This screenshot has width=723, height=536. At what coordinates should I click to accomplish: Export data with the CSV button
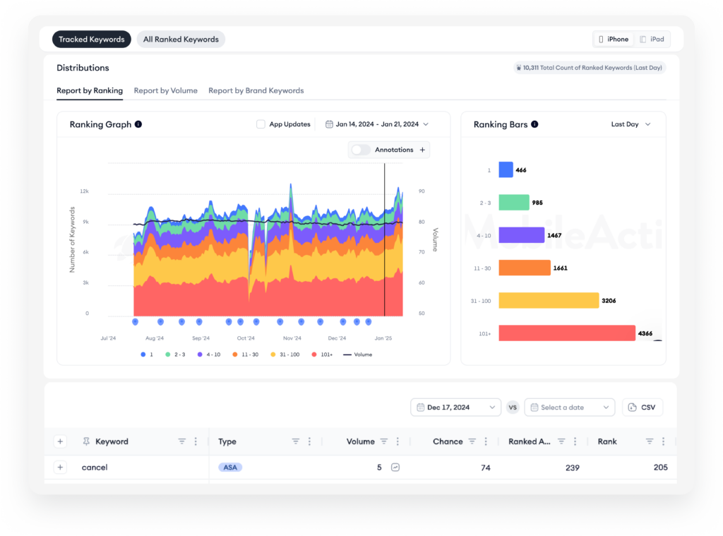[x=643, y=407]
